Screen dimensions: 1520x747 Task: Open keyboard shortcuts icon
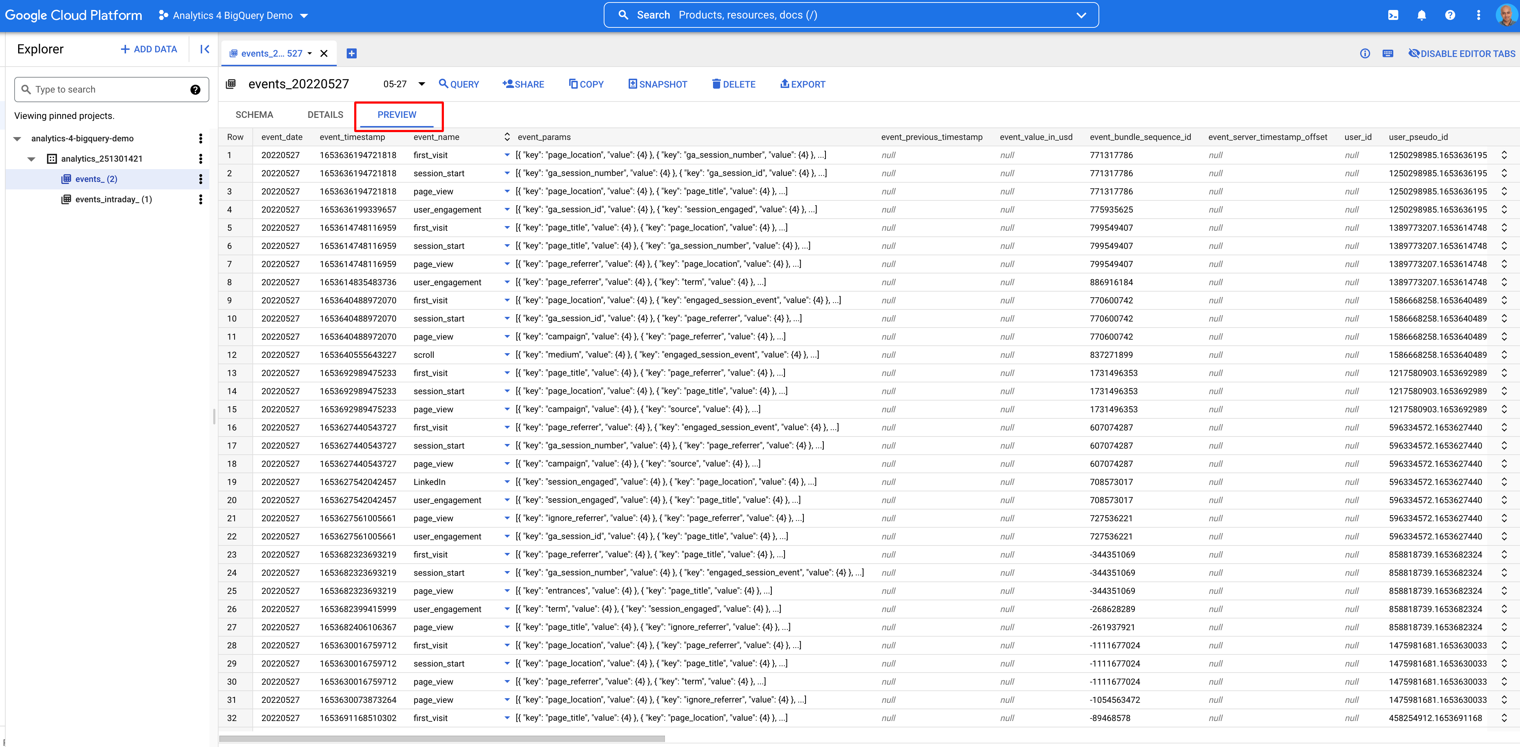(1388, 54)
